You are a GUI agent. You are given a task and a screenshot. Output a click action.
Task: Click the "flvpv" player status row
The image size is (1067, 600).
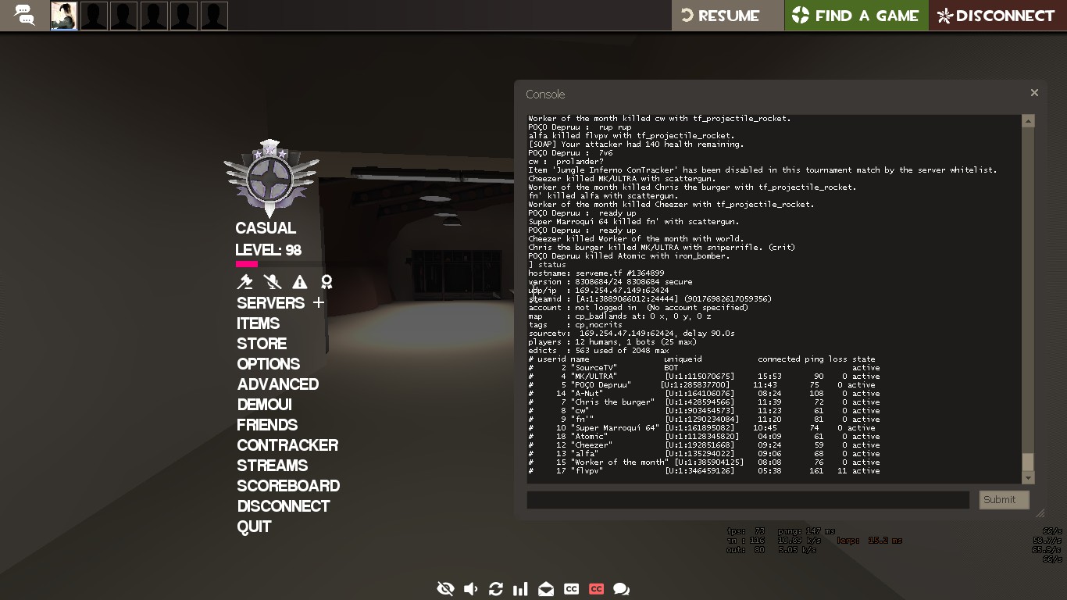tap(704, 471)
